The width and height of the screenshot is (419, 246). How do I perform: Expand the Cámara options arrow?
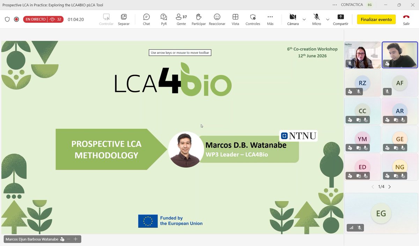click(304, 20)
